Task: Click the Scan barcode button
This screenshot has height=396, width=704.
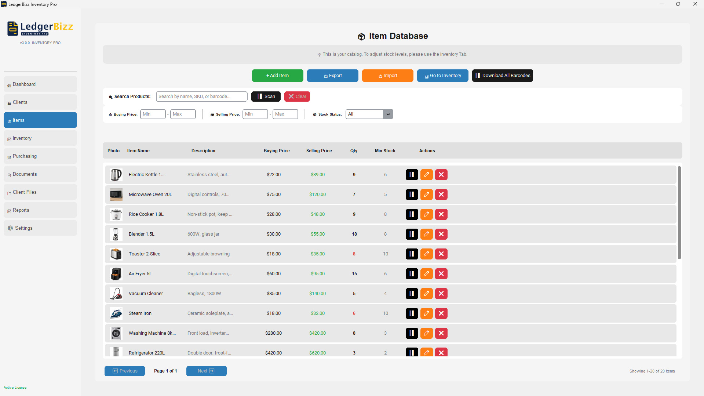Action: point(266,97)
